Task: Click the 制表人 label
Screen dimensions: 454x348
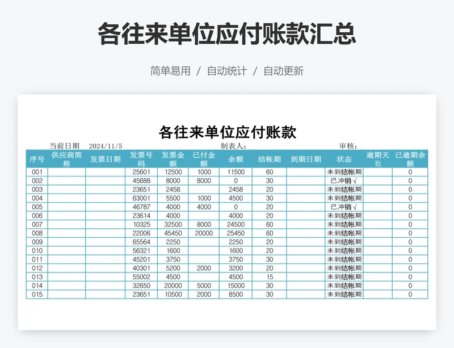Action: [x=233, y=146]
